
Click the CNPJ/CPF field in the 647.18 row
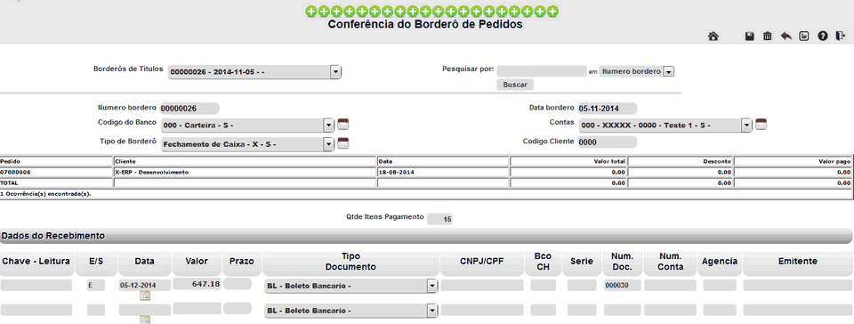[x=482, y=285]
